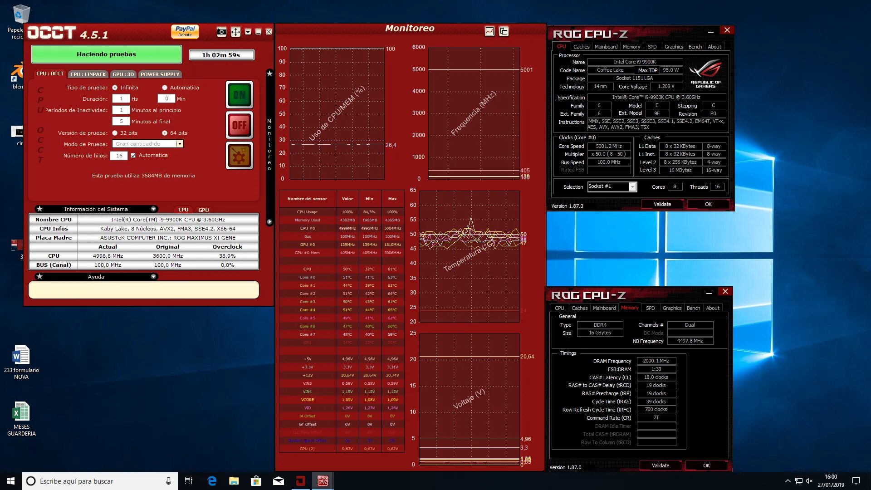871x490 pixels.
Task: Open the Modo de Prueba dropdown
Action: (x=180, y=144)
